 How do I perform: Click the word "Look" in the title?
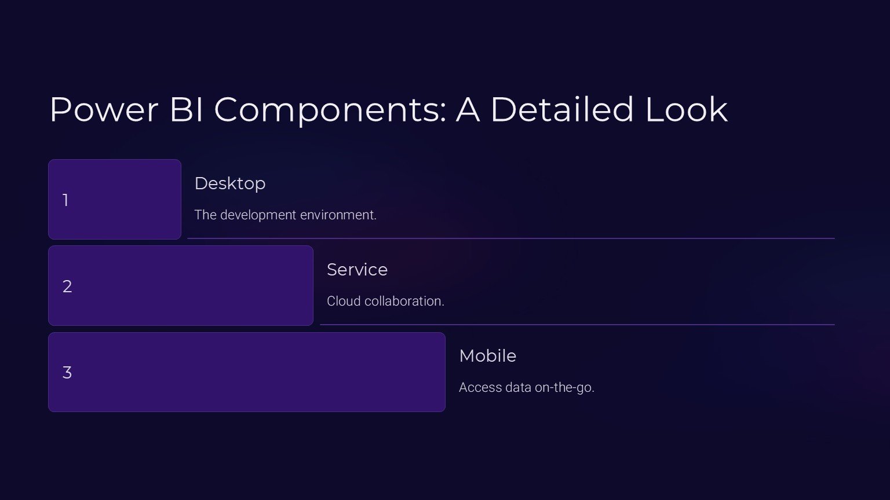click(x=686, y=109)
